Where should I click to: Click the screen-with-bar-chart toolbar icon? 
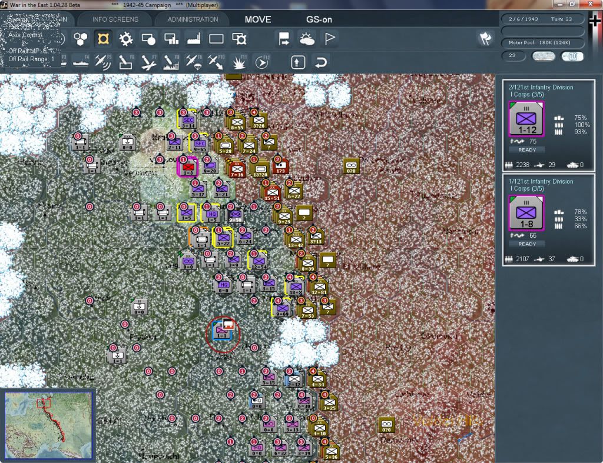click(171, 39)
